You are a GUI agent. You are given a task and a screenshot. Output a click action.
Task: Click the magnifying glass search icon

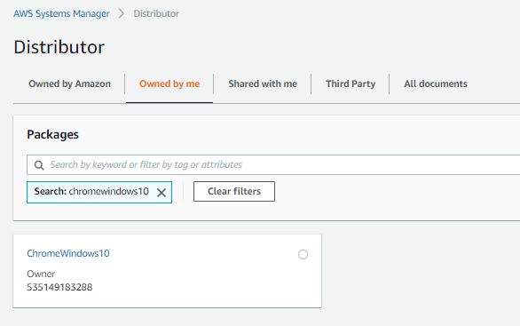39,165
